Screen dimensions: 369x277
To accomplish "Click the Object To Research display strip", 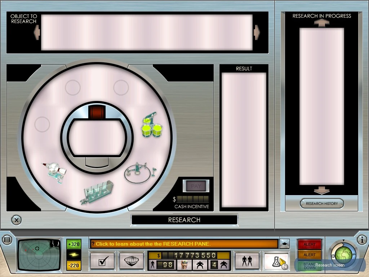I will pyautogui.click(x=147, y=32).
